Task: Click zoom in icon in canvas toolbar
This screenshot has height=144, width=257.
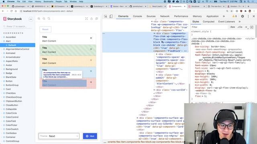Action: [39, 19]
